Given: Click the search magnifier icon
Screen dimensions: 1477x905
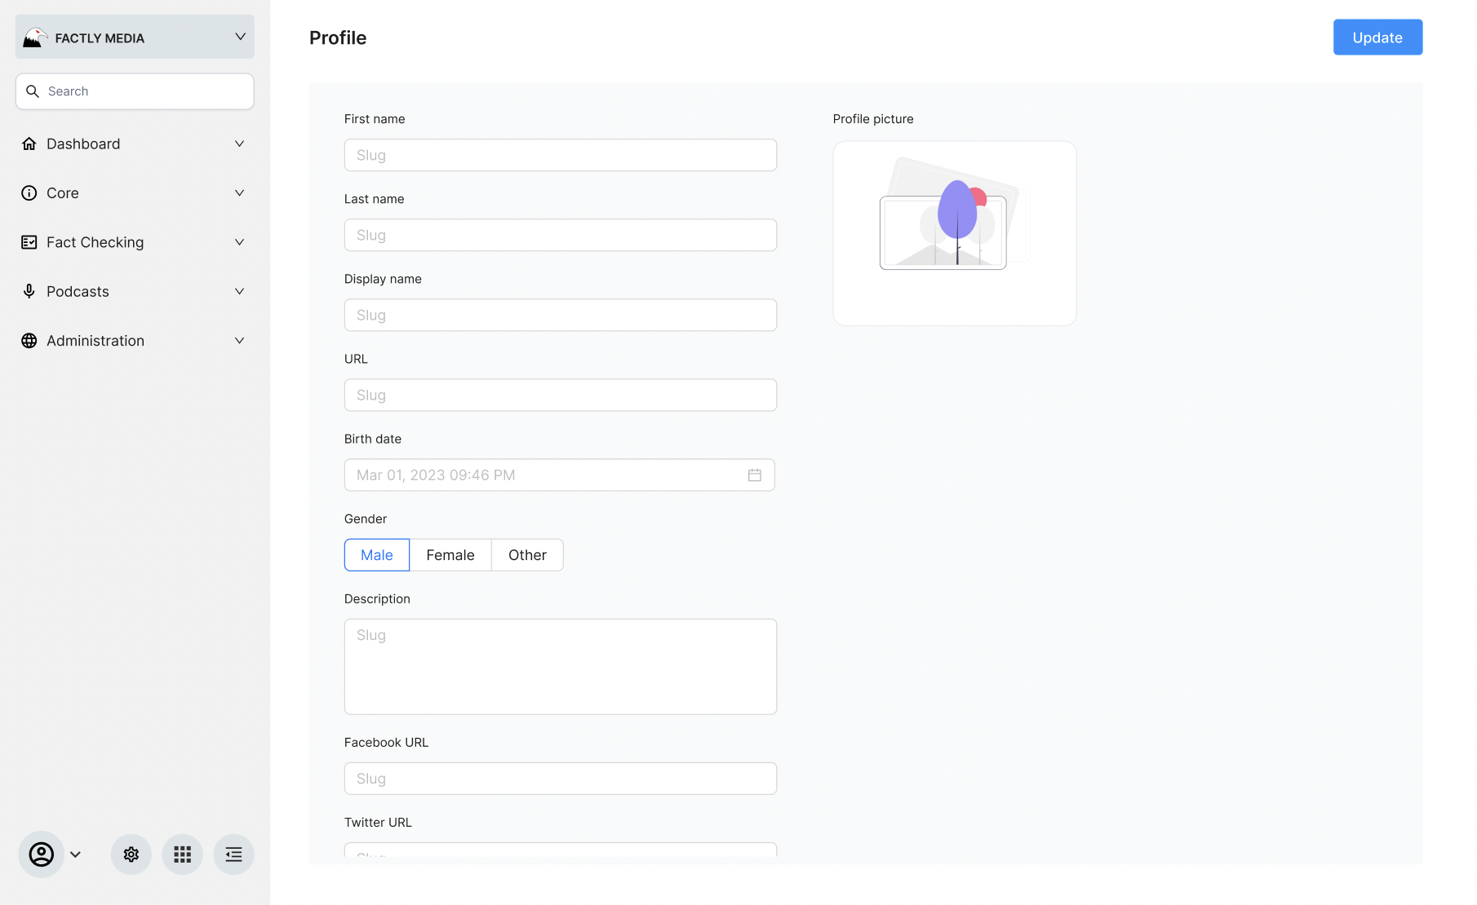Looking at the screenshot, I should [33, 91].
